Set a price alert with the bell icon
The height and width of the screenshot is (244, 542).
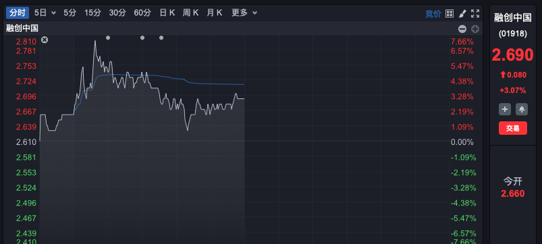pos(522,109)
